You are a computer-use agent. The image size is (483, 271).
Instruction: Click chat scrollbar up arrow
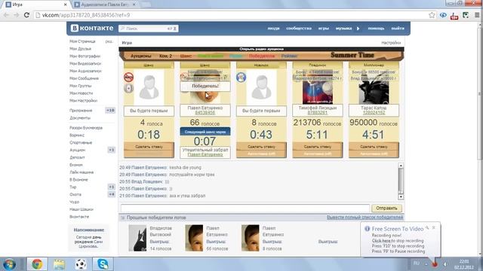click(401, 166)
